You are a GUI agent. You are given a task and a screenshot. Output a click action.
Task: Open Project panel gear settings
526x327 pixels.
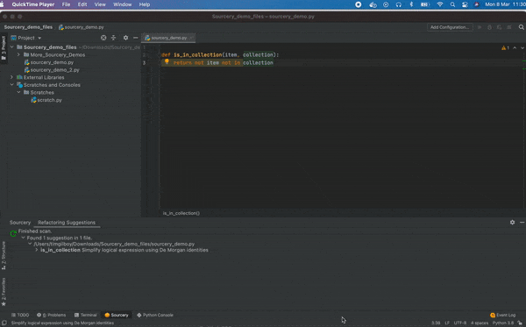[125, 38]
